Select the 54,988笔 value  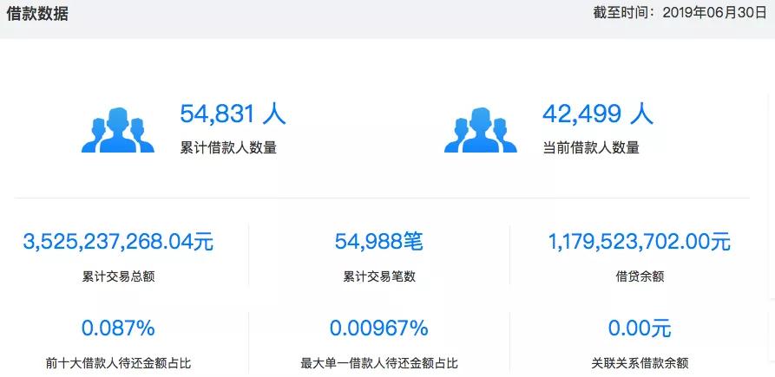coord(379,242)
